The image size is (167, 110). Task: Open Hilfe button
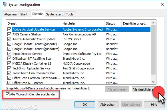pos(154,105)
